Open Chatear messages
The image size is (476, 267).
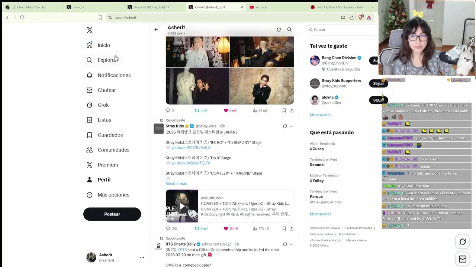101,90
